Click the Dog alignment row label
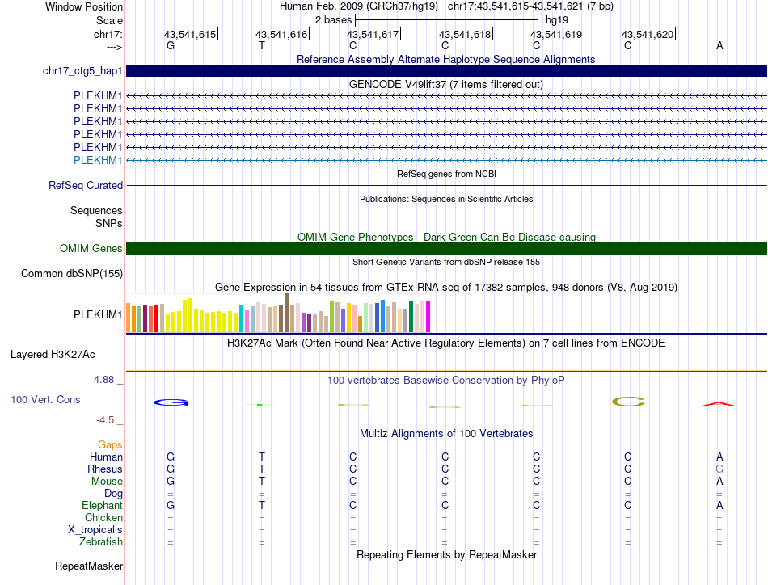The height and width of the screenshot is (585, 768). [x=114, y=494]
